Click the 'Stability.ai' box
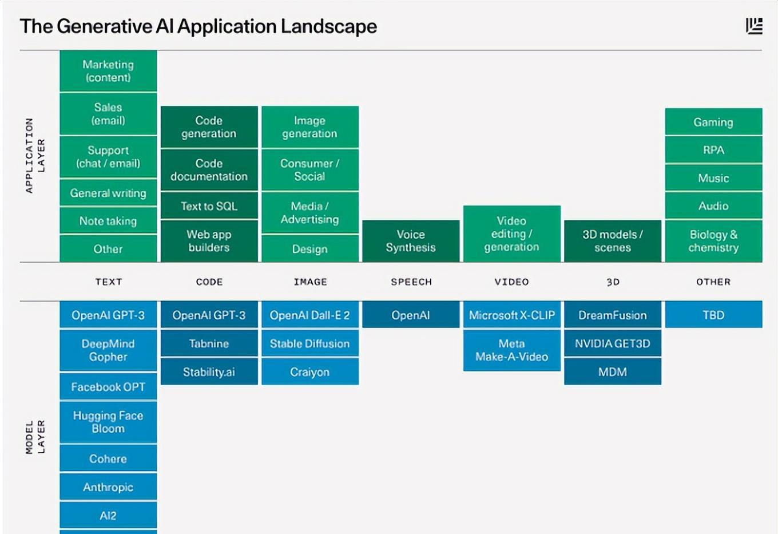This screenshot has width=778, height=534. point(209,371)
